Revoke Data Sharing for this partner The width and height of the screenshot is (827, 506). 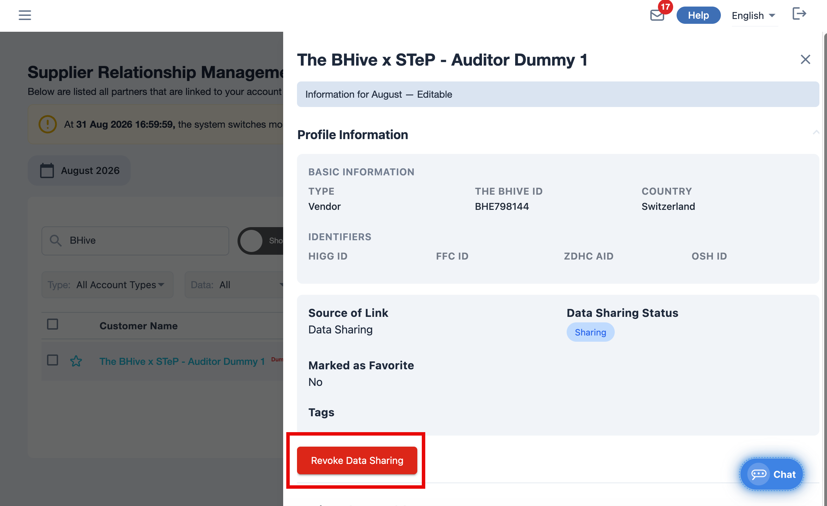pos(357,460)
